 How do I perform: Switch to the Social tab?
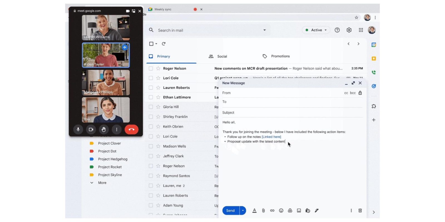[218, 56]
